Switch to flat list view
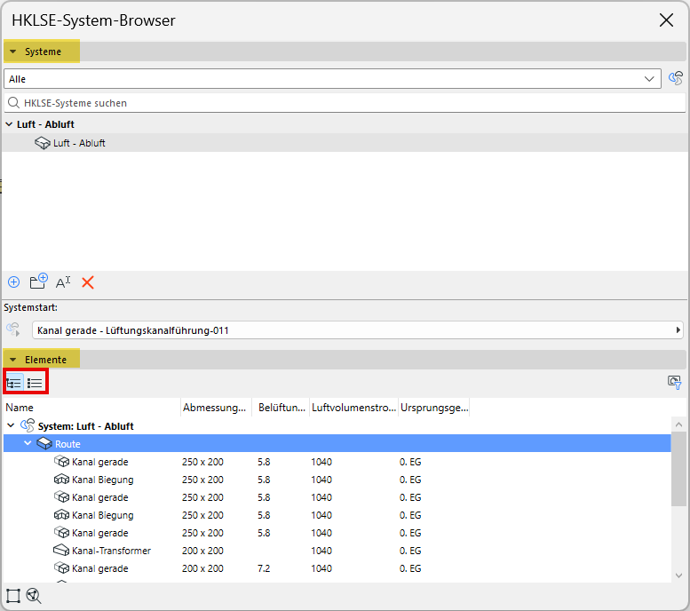Screen dimensions: 690x611 click(35, 383)
